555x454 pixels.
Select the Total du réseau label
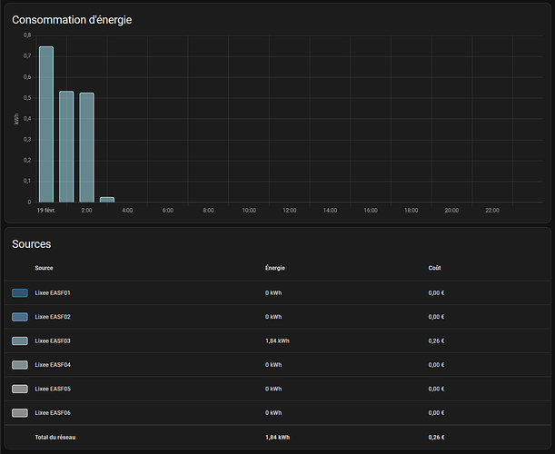coord(55,438)
